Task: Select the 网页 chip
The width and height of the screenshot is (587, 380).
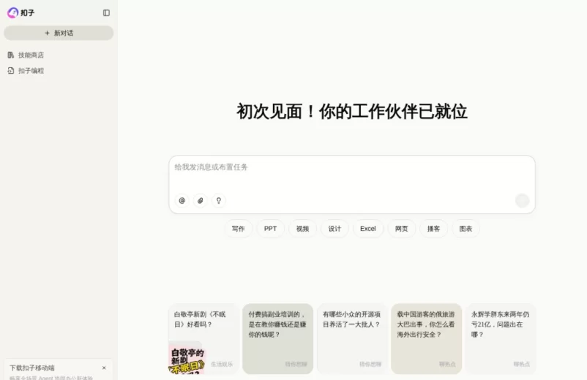Action: (x=401, y=229)
